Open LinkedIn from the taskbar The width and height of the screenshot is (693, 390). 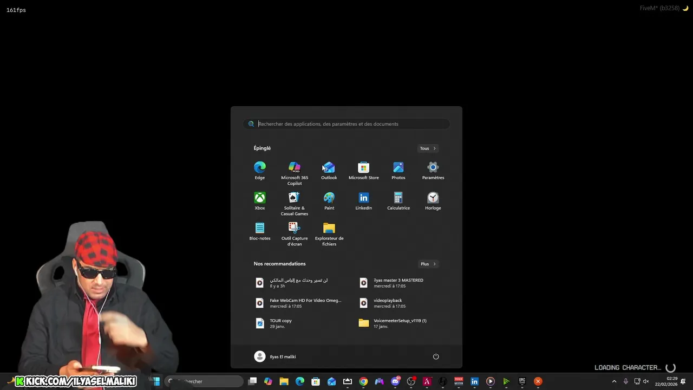474,381
